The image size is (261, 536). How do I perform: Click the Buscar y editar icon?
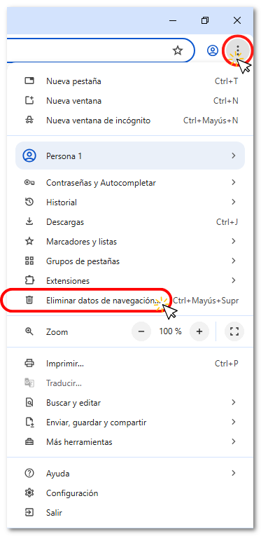click(29, 403)
